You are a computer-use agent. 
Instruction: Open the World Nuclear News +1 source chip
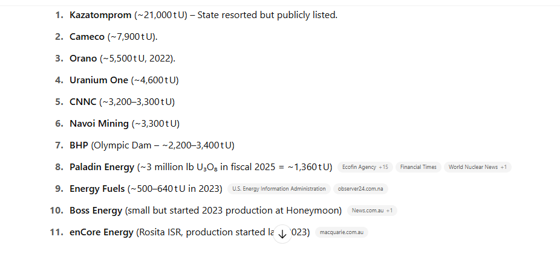[x=478, y=167]
